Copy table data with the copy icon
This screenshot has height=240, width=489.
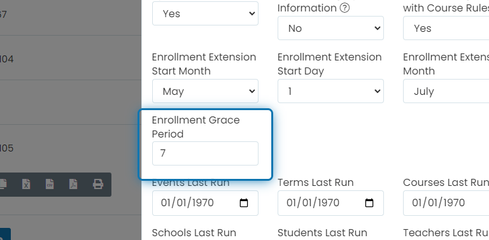pos(3,184)
